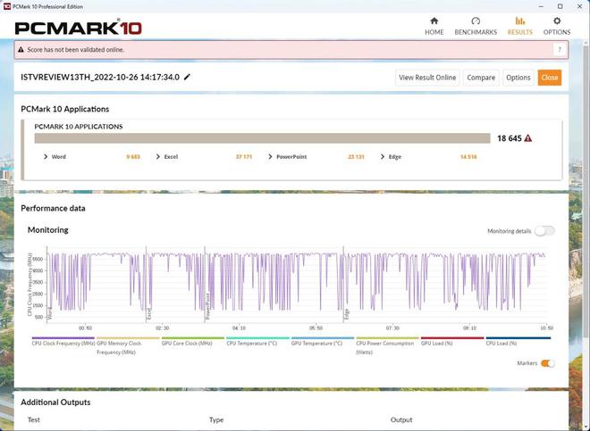Viewport: 590px width, 431px height.
Task: Click the PowerPoint marker in monitoring chart
Action: click(x=207, y=307)
